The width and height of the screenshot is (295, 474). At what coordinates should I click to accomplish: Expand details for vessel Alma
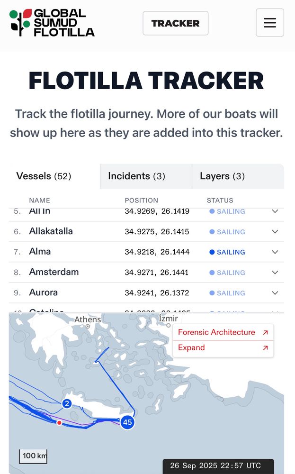pos(275,252)
